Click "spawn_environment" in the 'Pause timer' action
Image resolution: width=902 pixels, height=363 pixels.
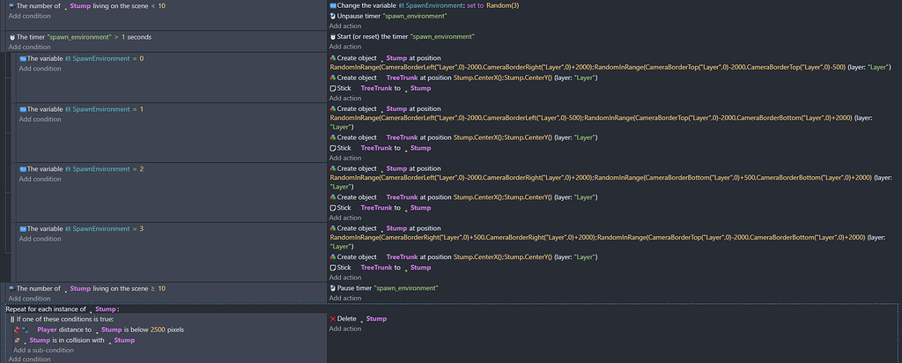coord(406,288)
